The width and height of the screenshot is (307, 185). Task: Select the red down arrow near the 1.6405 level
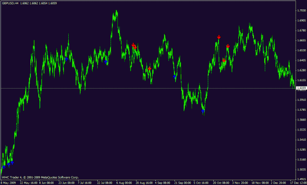(x=224, y=60)
